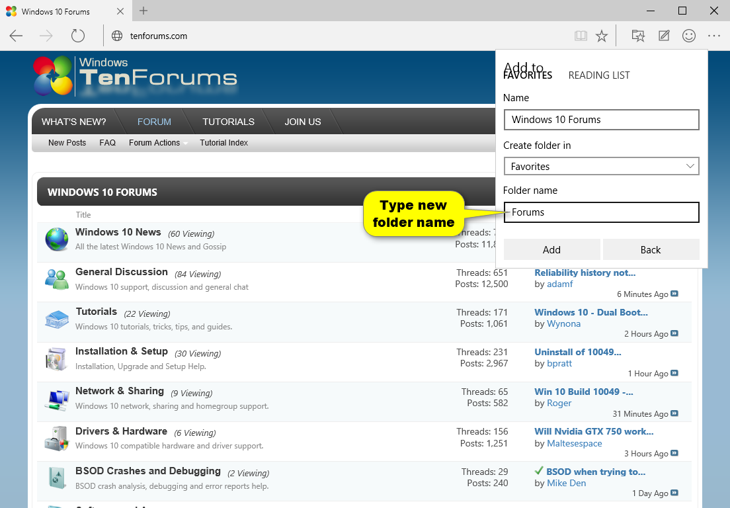Click the Folder name input field
730x508 pixels.
point(601,212)
